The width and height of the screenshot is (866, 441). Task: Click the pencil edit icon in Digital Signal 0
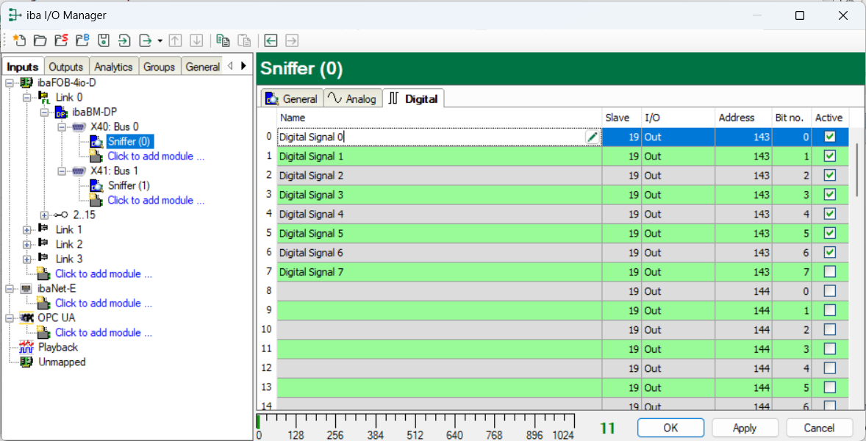(x=592, y=137)
